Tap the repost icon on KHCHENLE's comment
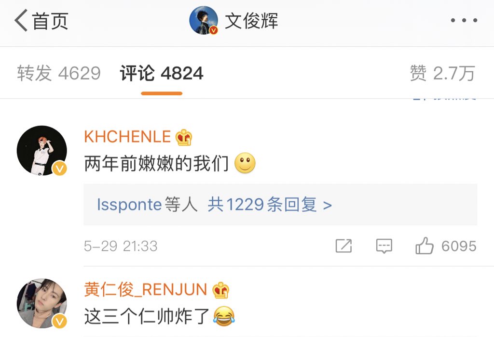 coord(343,246)
